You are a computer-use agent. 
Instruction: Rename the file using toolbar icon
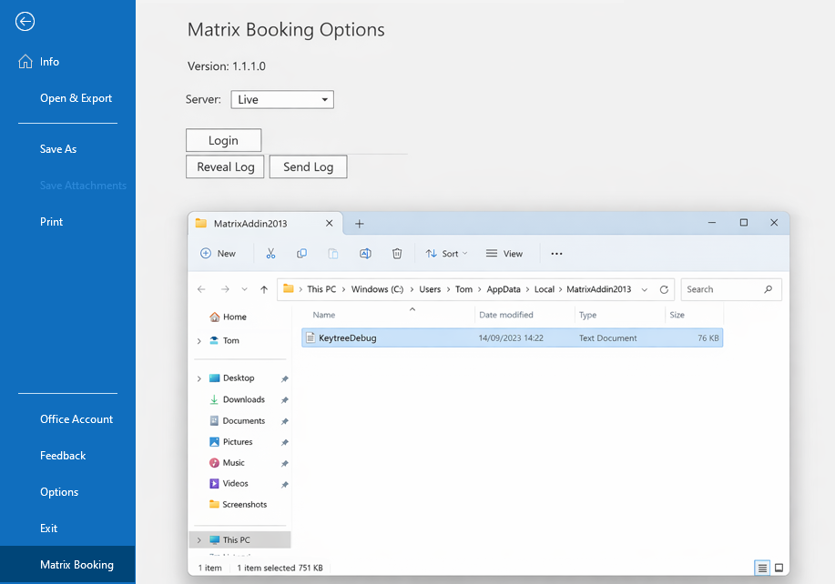click(365, 253)
